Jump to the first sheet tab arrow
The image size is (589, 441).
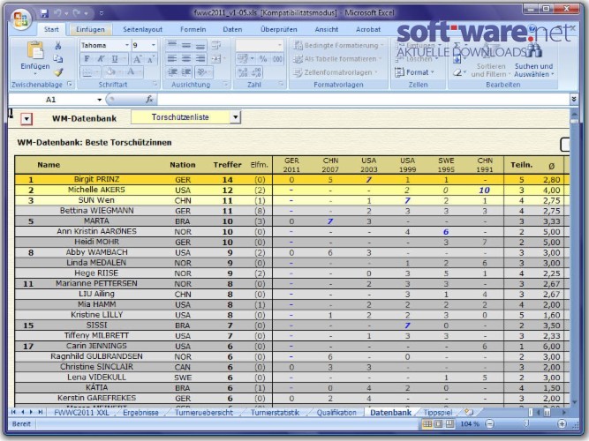[x=13, y=412]
